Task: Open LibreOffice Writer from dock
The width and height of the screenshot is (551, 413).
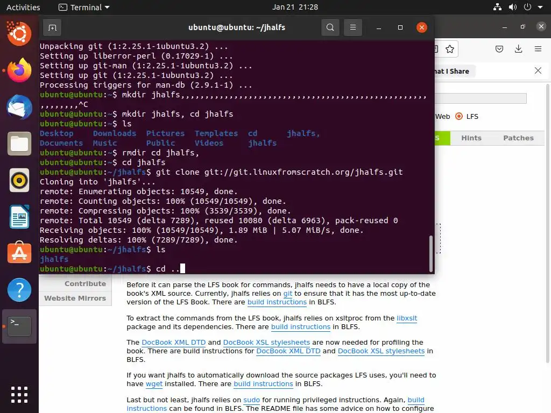Action: click(19, 217)
